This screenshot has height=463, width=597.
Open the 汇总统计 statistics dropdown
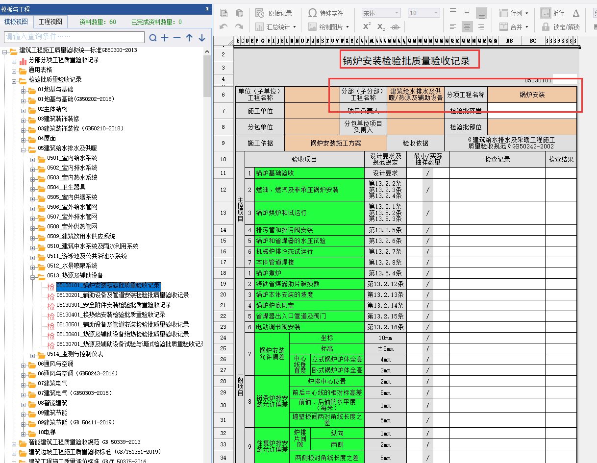tap(276, 27)
